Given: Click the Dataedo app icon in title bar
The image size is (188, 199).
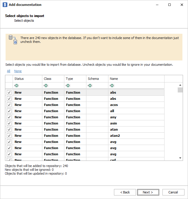Looking at the screenshot, I should click(5, 5).
